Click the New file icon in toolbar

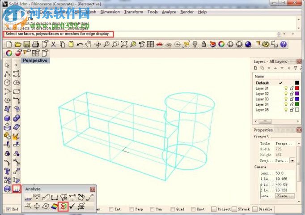(9, 44)
